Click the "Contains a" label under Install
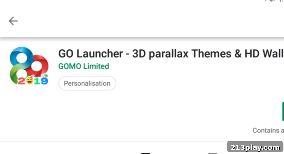Image resolution: width=284 pixels, height=154 pixels. [268, 130]
